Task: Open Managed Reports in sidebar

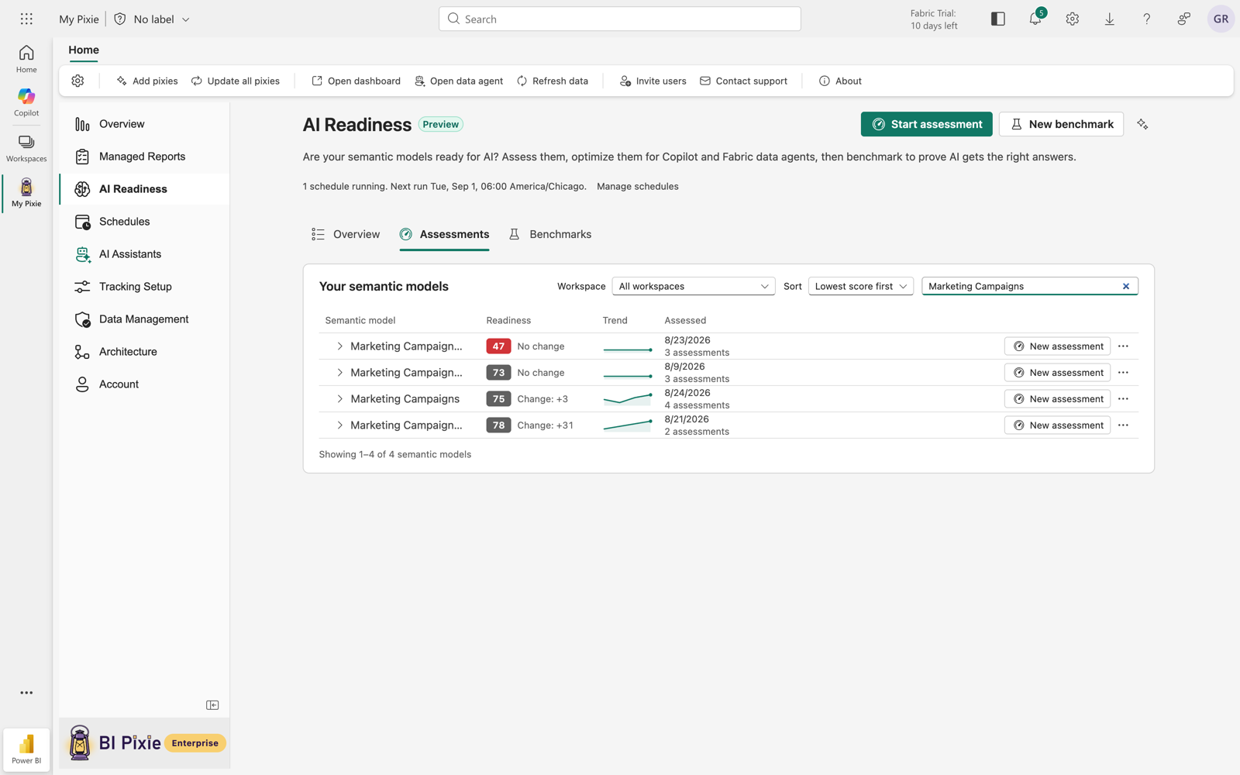Action: (144, 157)
